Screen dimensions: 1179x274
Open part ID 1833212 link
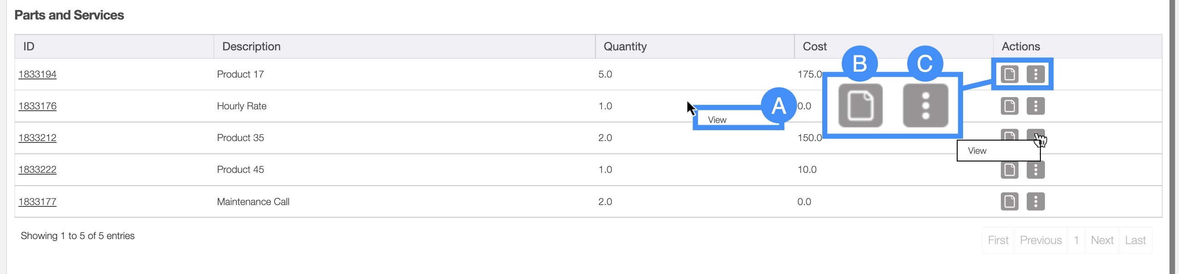point(38,137)
